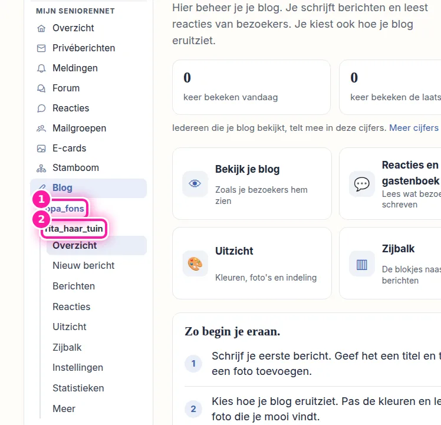441x425 pixels.
Task: Open Statistieken in the Blog submenu
Action: 78,388
